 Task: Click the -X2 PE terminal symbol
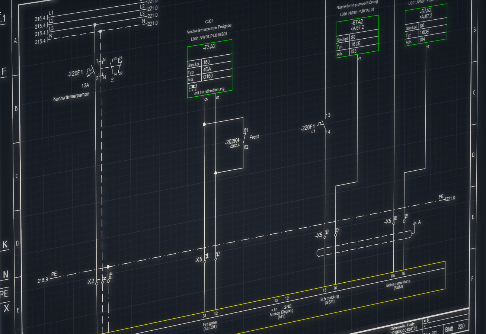[109, 281]
